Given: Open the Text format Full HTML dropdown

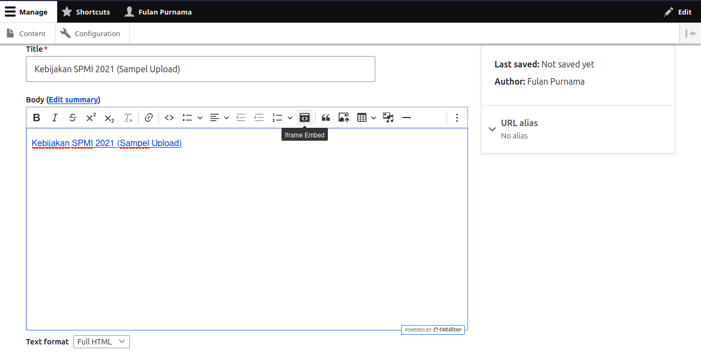Looking at the screenshot, I should [x=101, y=342].
